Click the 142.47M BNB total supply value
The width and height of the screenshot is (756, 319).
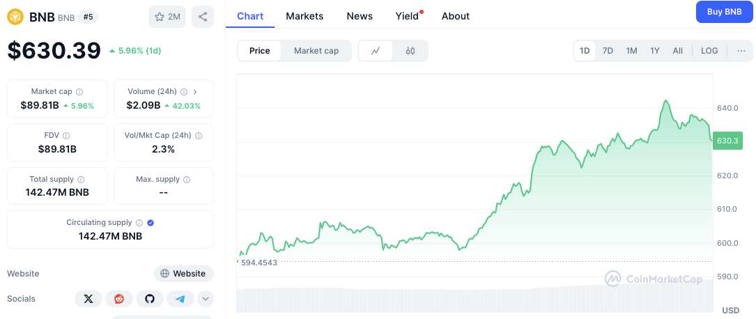(x=57, y=193)
